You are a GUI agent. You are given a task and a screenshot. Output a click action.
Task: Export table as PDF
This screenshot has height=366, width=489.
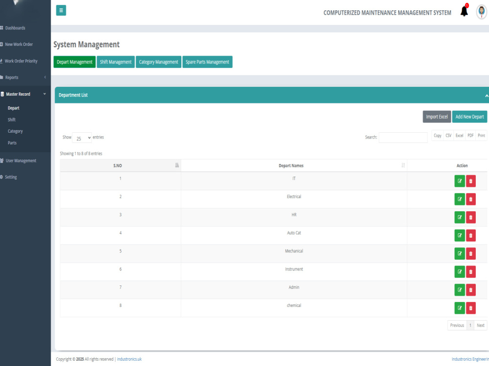tap(470, 136)
